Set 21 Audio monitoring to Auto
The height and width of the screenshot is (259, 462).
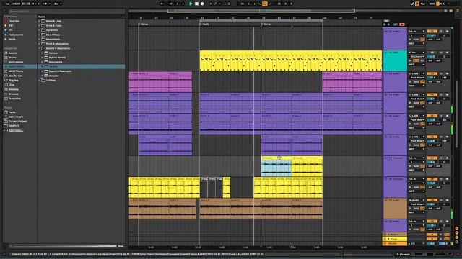tap(416, 40)
